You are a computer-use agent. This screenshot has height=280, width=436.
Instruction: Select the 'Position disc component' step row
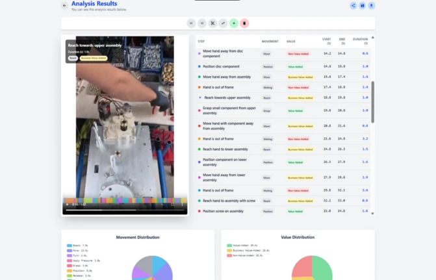click(x=221, y=66)
